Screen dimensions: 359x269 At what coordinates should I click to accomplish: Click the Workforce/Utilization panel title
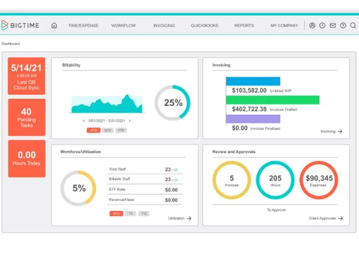80,152
